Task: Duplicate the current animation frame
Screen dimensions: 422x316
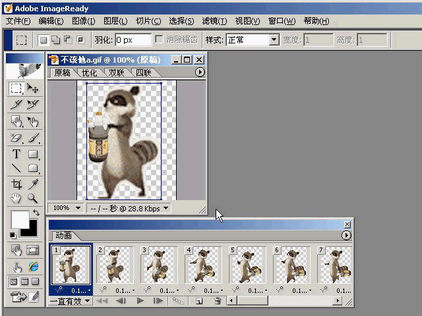Action: (x=199, y=301)
